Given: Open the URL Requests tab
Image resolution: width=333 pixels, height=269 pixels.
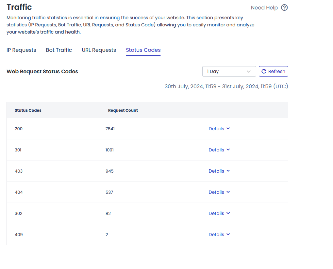Looking at the screenshot, I should click(x=99, y=50).
